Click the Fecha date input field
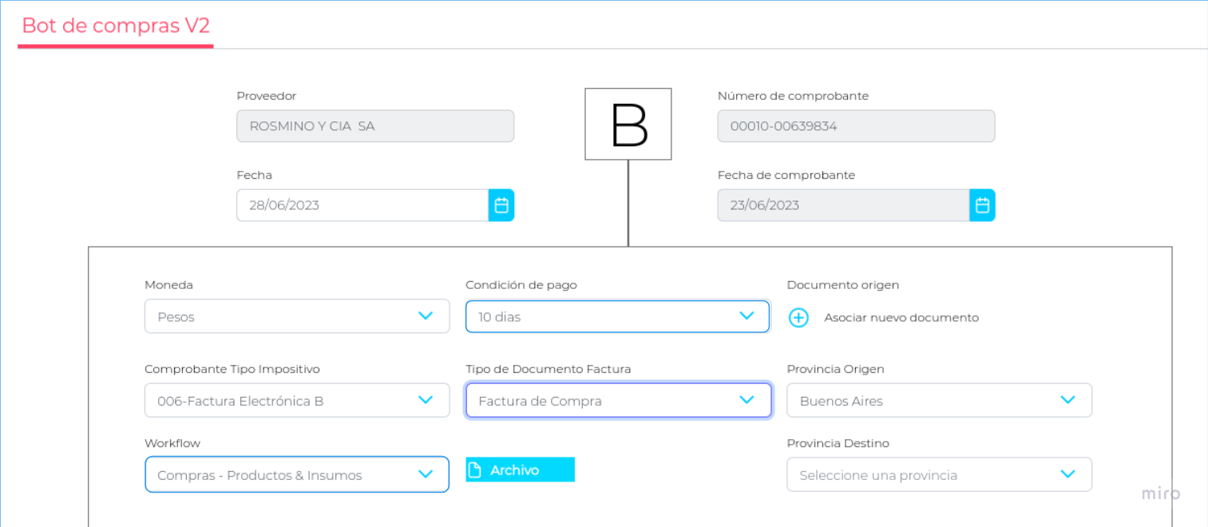Image resolution: width=1208 pixels, height=527 pixels. (x=362, y=205)
